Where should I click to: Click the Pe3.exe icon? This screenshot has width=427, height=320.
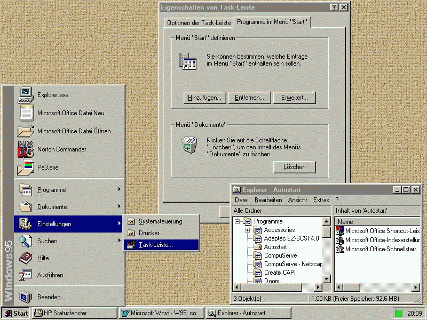[26, 167]
